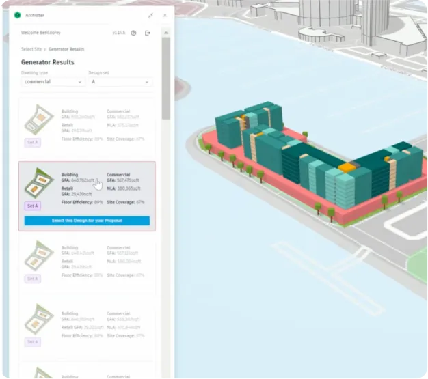This screenshot has width=428, height=379.
Task: Open the help question mark icon
Action: click(133, 33)
